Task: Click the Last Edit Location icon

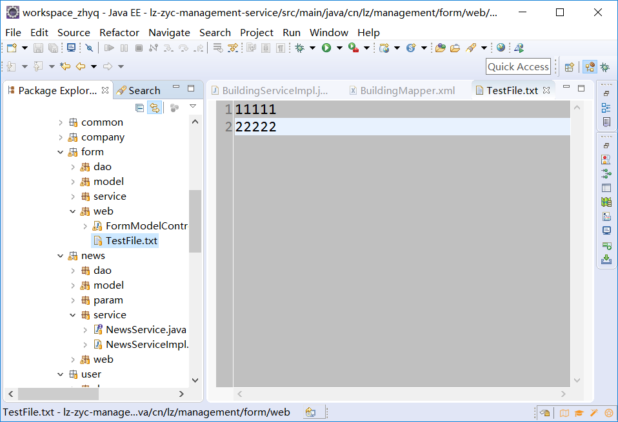Action: coord(65,66)
